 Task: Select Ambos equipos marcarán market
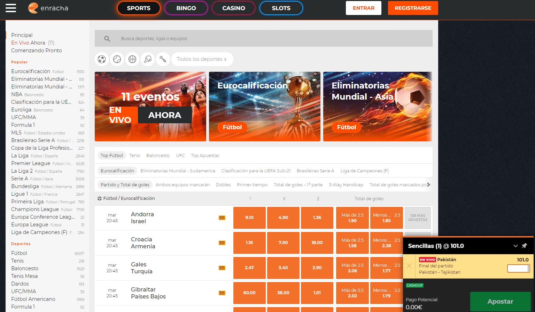[x=183, y=185]
